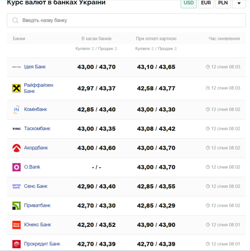The image size is (250, 251).
Task: Open the Прокредит Банк link
Action: pyautogui.click(x=42, y=244)
